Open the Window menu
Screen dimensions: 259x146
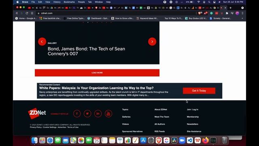pos(99,2)
